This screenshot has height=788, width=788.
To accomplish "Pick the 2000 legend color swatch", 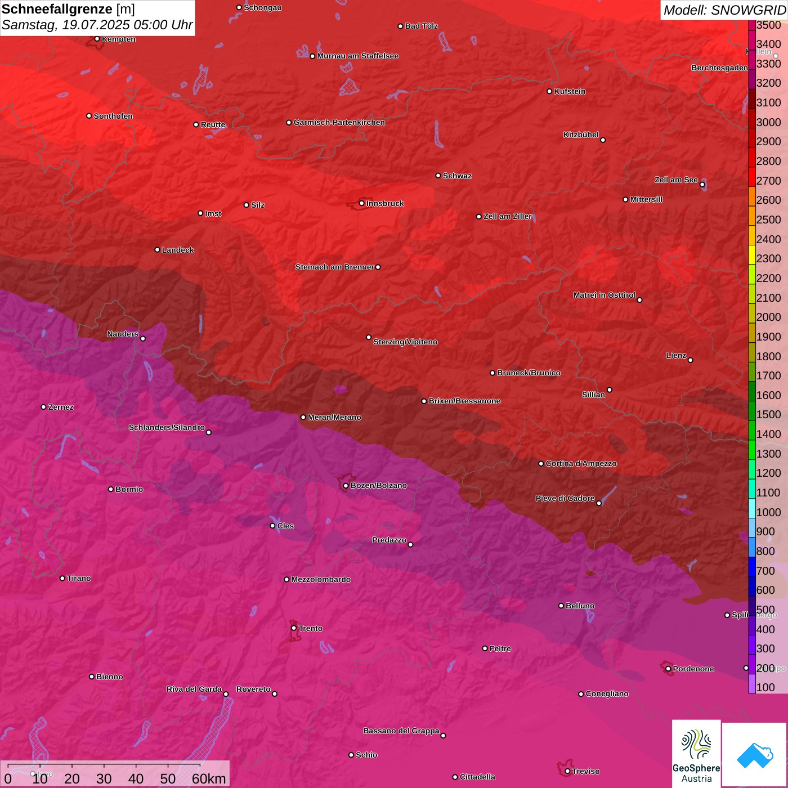I will (752, 315).
